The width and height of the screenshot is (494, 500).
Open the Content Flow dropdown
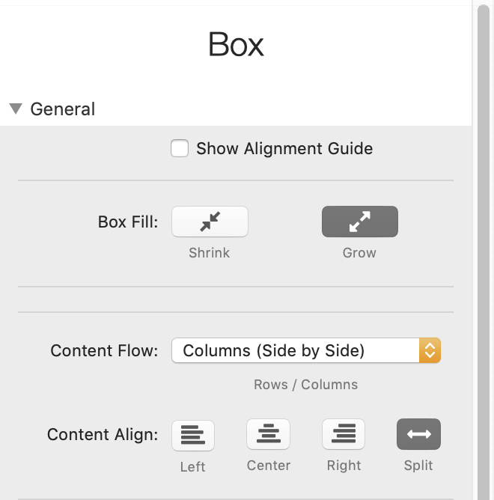[x=306, y=350]
